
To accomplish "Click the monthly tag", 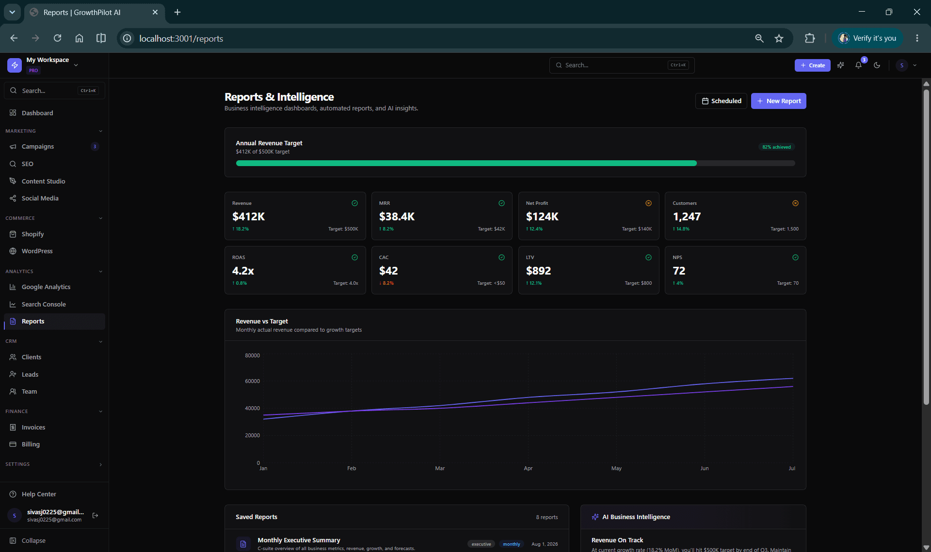I will click(511, 544).
